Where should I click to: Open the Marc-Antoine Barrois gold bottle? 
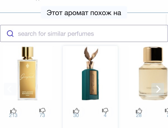(x=27, y=73)
